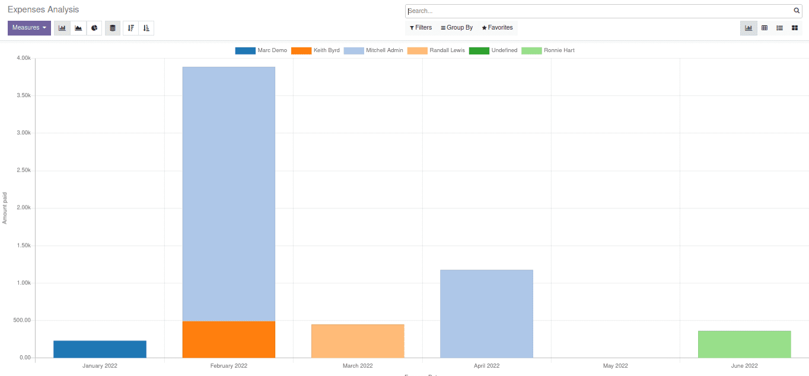Hide the Keith Byrd legend series
This screenshot has height=376, width=809.
point(326,50)
